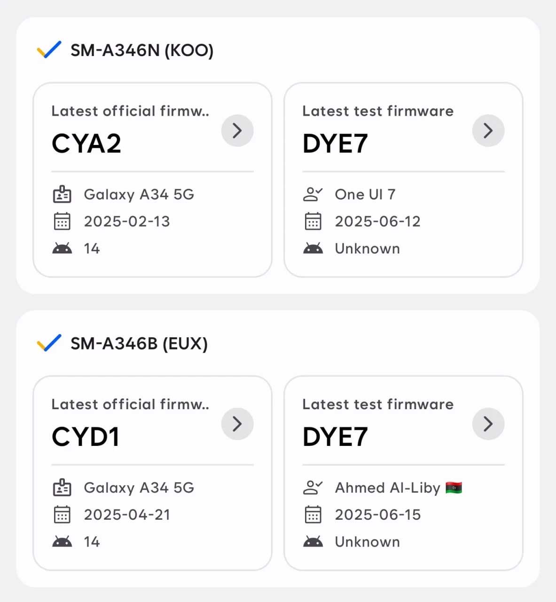Expand the CYD1 official firmware details arrow
Viewport: 556px width, 602px height.
pyautogui.click(x=237, y=424)
